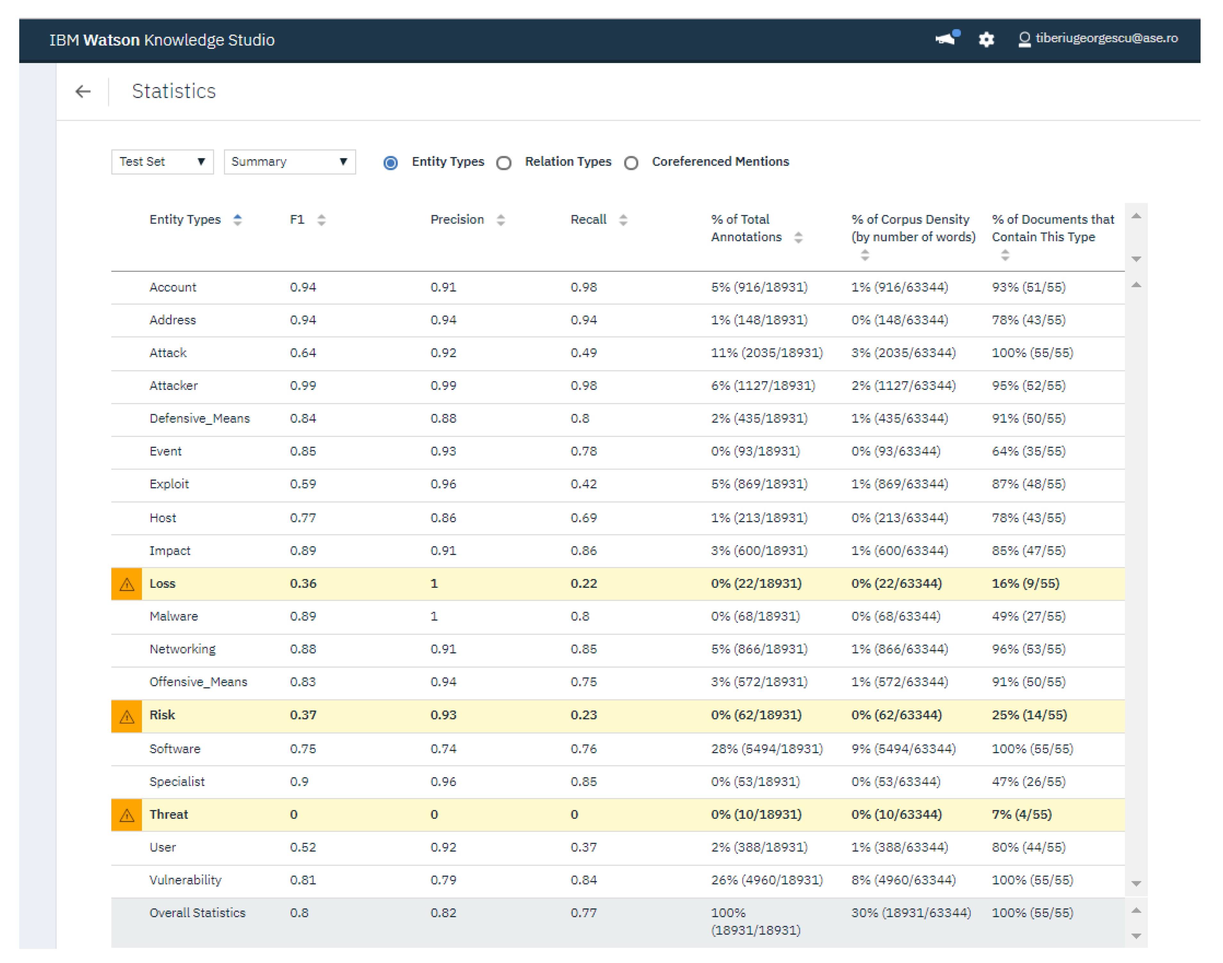The image size is (1223, 963).
Task: Sort by Recall column arrows
Action: (x=623, y=220)
